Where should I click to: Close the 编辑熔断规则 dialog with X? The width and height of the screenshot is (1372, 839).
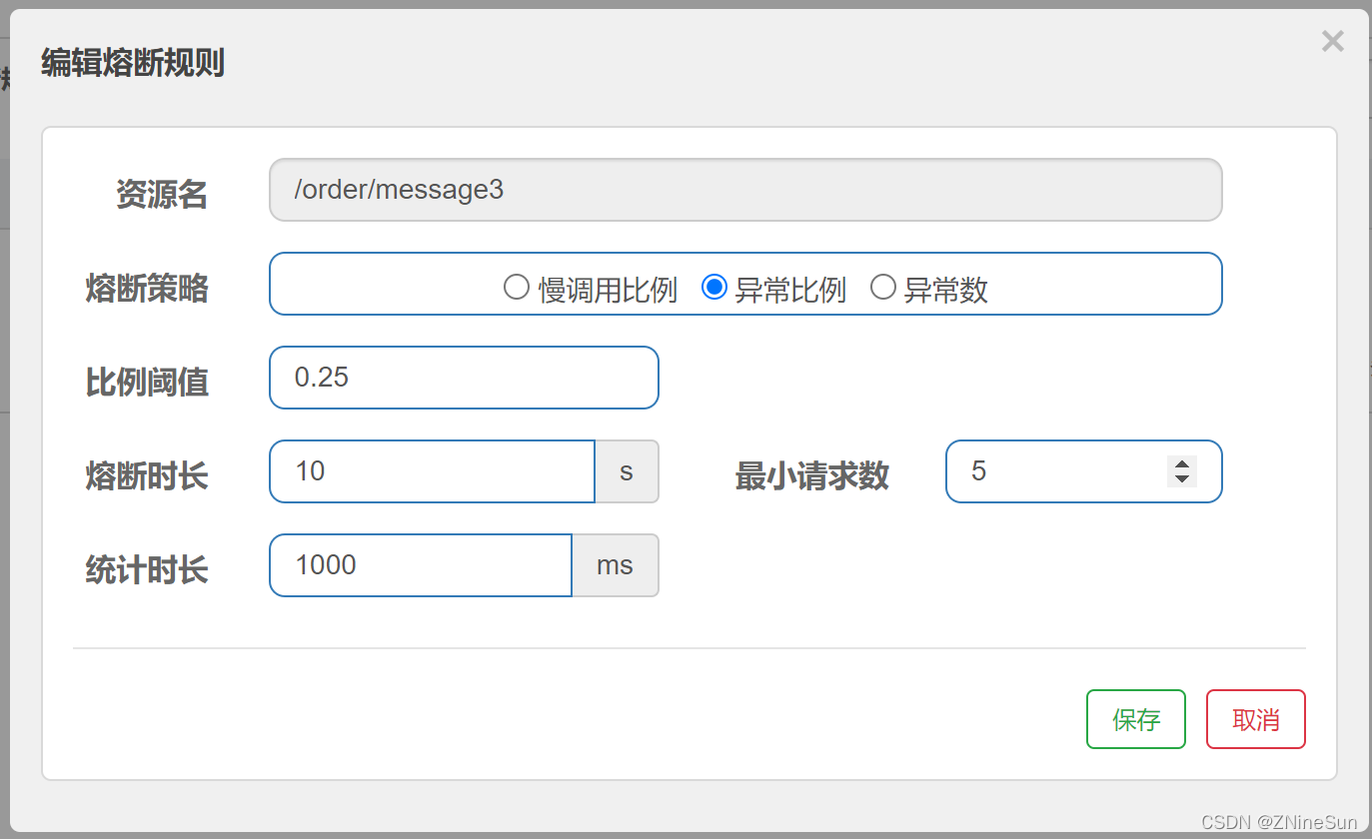point(1332,41)
